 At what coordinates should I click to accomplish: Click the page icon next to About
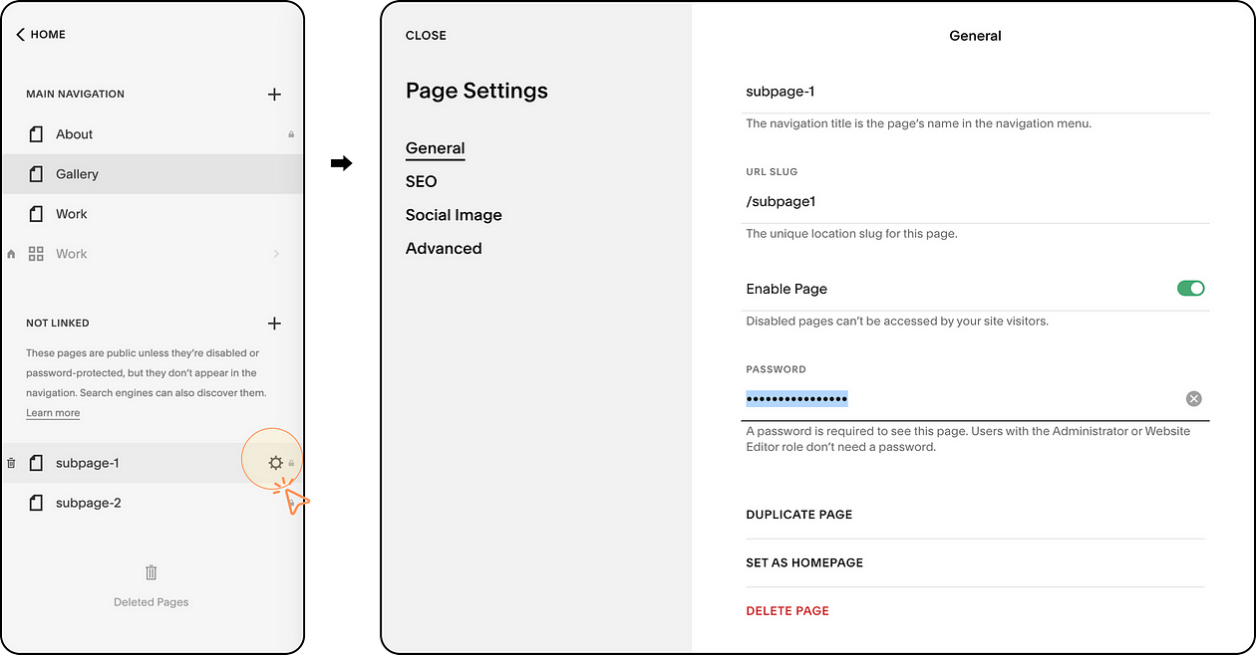(36, 134)
